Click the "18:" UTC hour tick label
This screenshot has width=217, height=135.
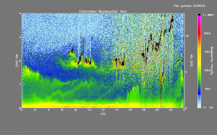pyautogui.click(x=144, y=110)
